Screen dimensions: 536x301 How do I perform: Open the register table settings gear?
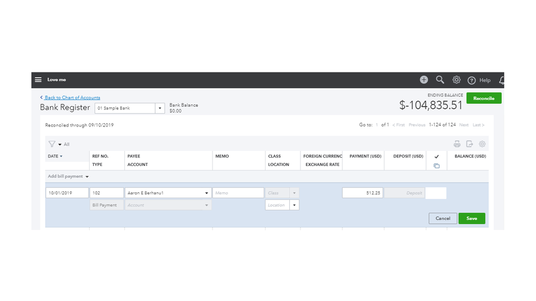(x=482, y=144)
